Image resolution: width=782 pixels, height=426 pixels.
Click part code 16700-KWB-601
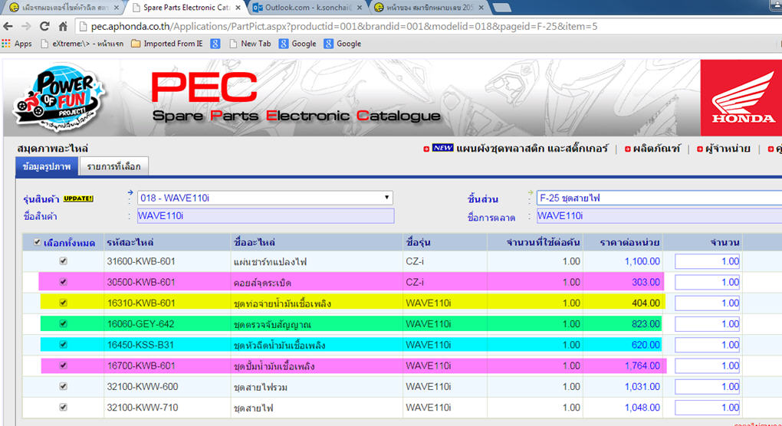(141, 366)
